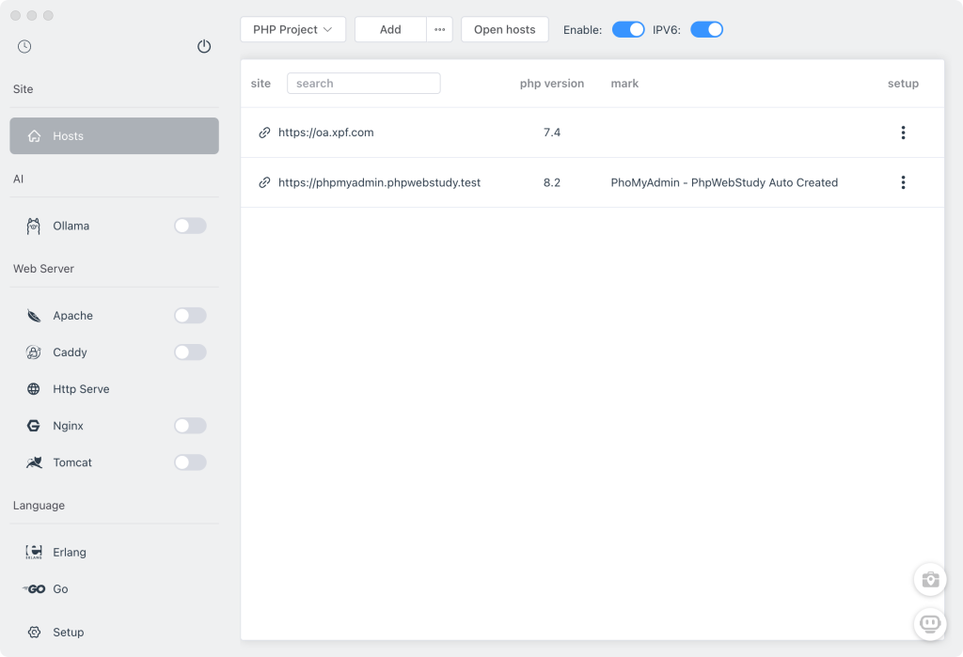Open the camera screenshot floating button
The image size is (963, 657).
tap(930, 579)
